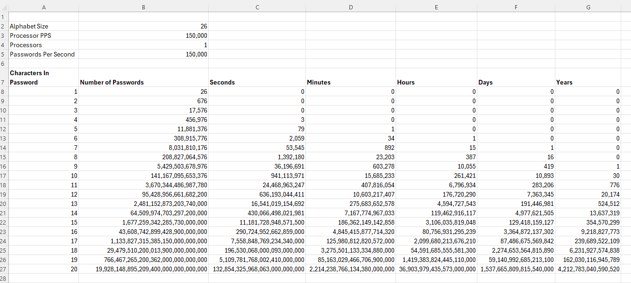Click the Minutes column heading cell
The image size is (631, 283).
350,82
